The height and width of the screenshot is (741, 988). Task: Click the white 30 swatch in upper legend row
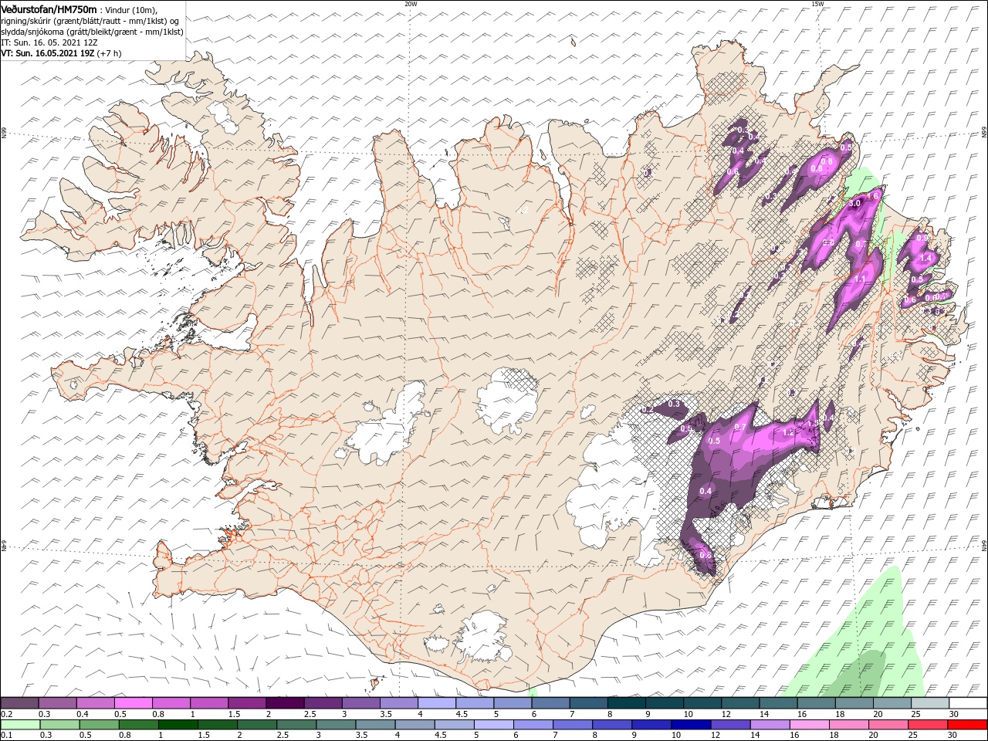[967, 703]
